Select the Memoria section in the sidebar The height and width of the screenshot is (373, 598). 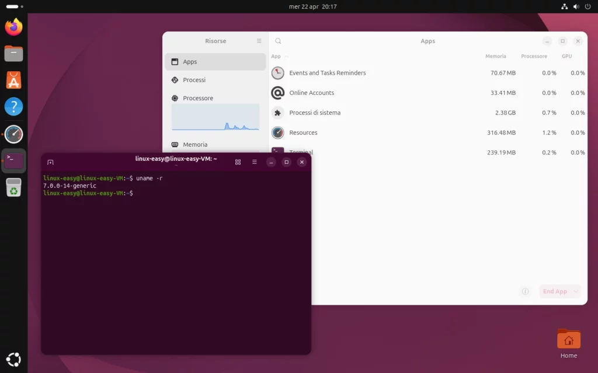(x=196, y=144)
